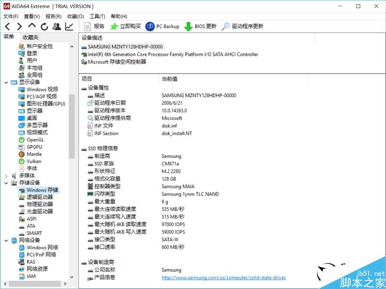Select Windows 视频 in the tree
Viewport: 386px width, 289px height.
point(38,90)
